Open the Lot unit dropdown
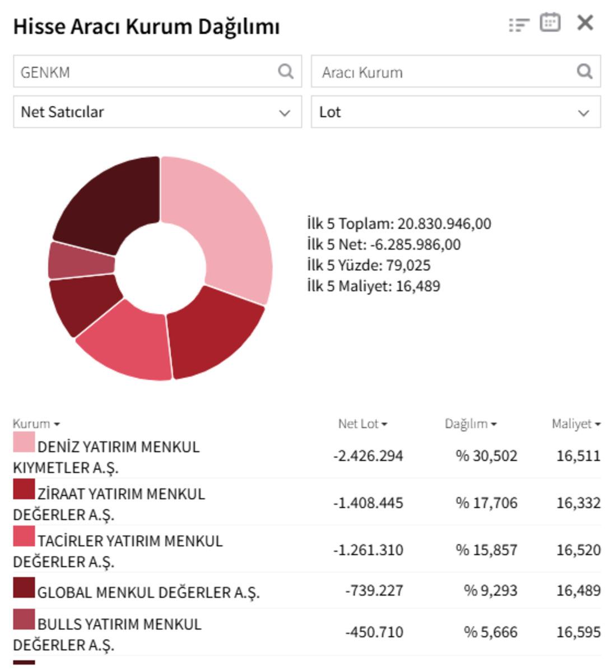 [454, 112]
